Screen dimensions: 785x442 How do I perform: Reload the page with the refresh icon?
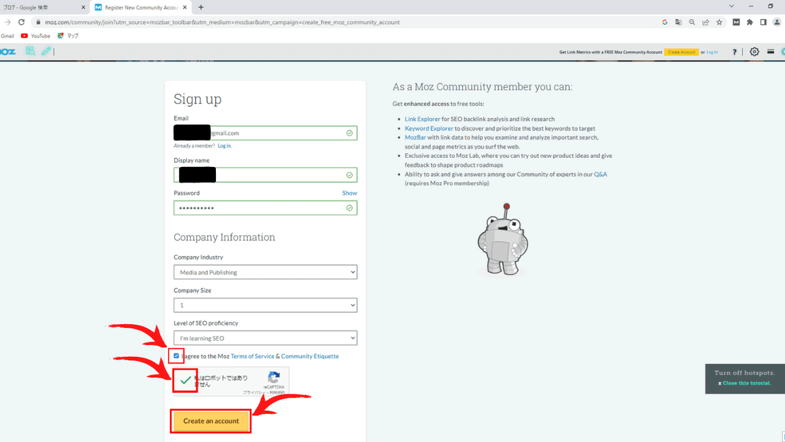coord(22,22)
